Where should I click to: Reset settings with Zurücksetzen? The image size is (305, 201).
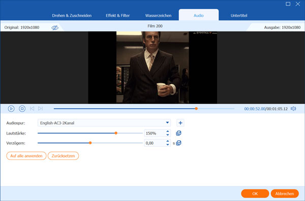tap(63, 156)
